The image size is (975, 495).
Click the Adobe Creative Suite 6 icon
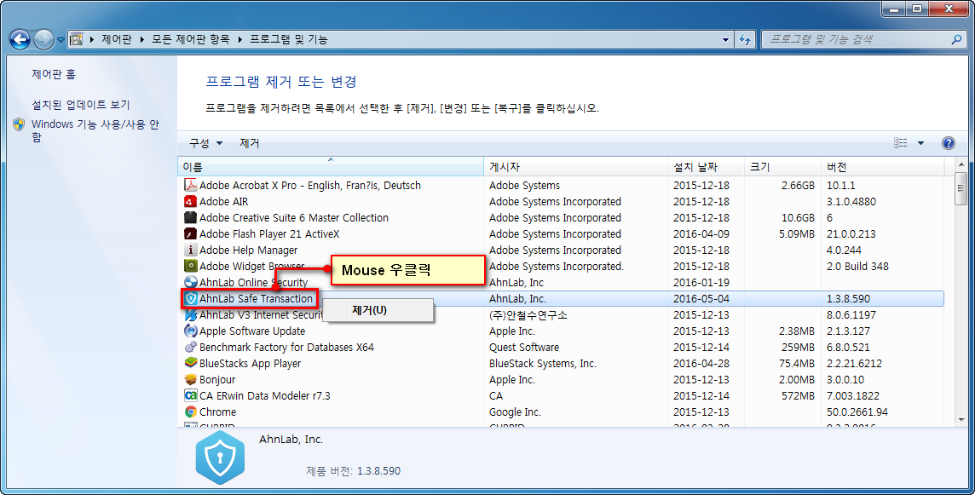click(x=190, y=217)
